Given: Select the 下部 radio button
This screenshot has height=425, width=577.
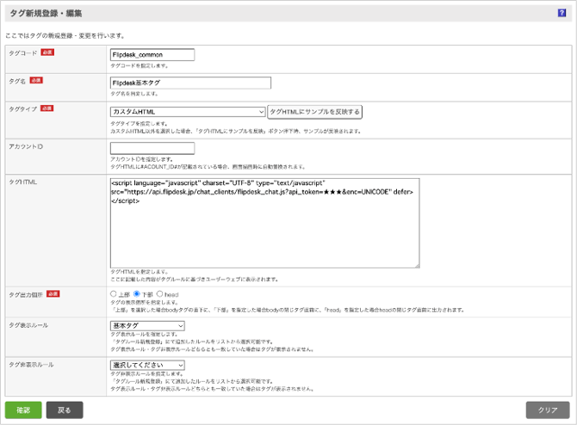Looking at the screenshot, I should tap(136, 294).
